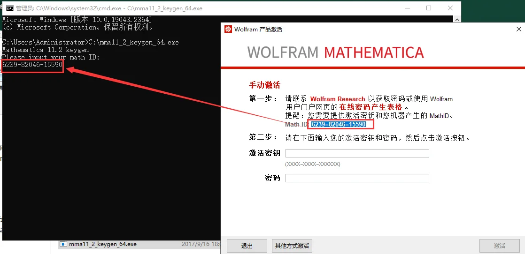525x254 pixels.
Task: Close the Wolfram product activation dialog
Action: pos(518,29)
